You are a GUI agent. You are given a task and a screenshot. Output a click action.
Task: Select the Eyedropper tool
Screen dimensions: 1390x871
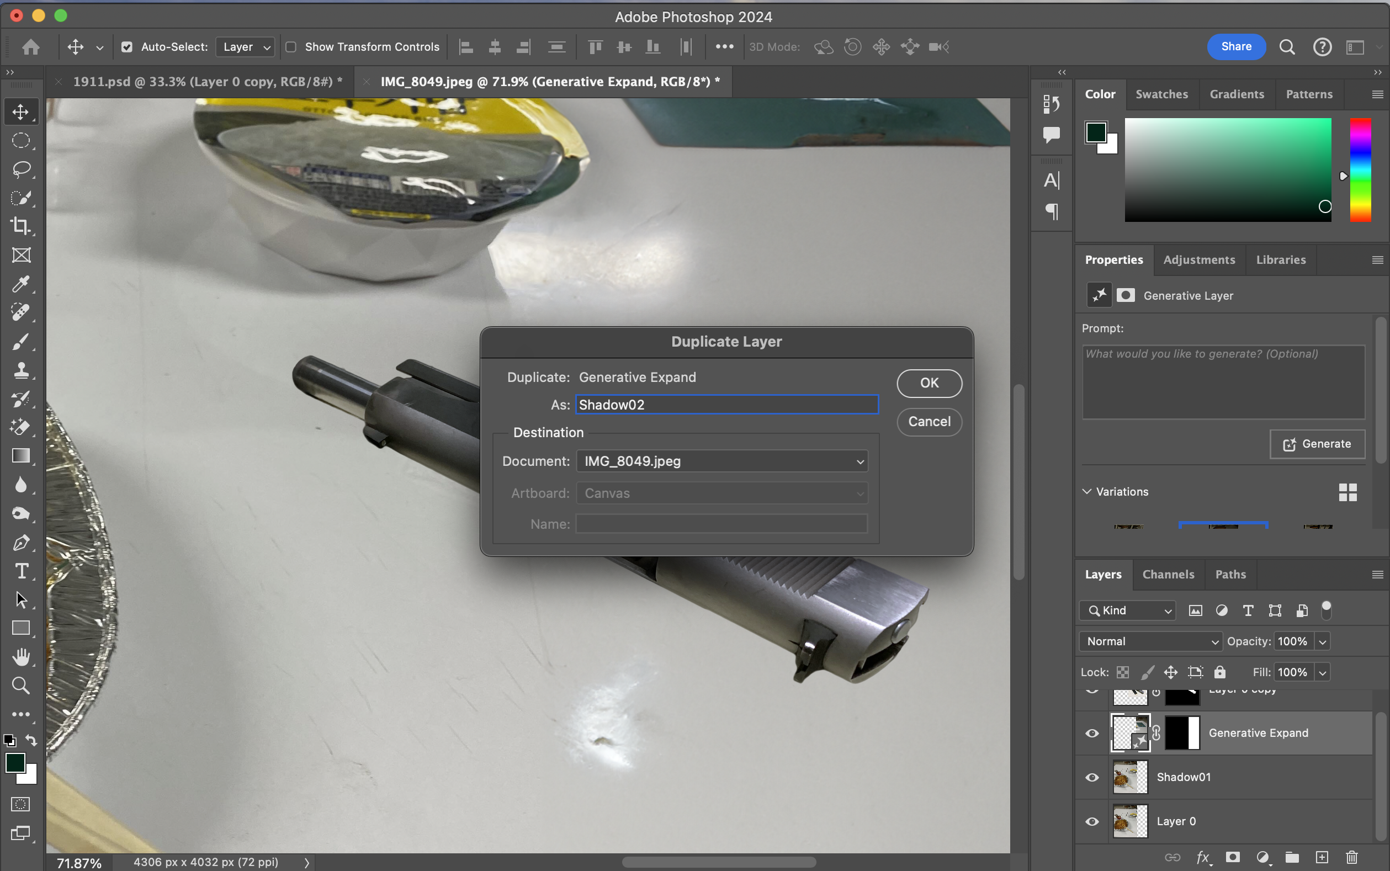(x=22, y=283)
